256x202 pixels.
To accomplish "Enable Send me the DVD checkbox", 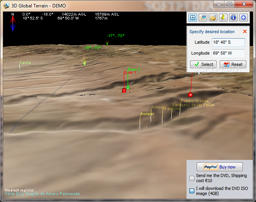I will [192, 178].
